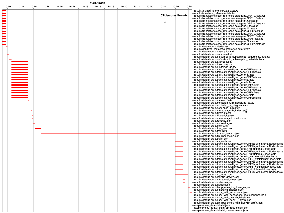Toggle the CPUs/cores/threads legend title
Screen dimensions: 284x213
(174, 15)
